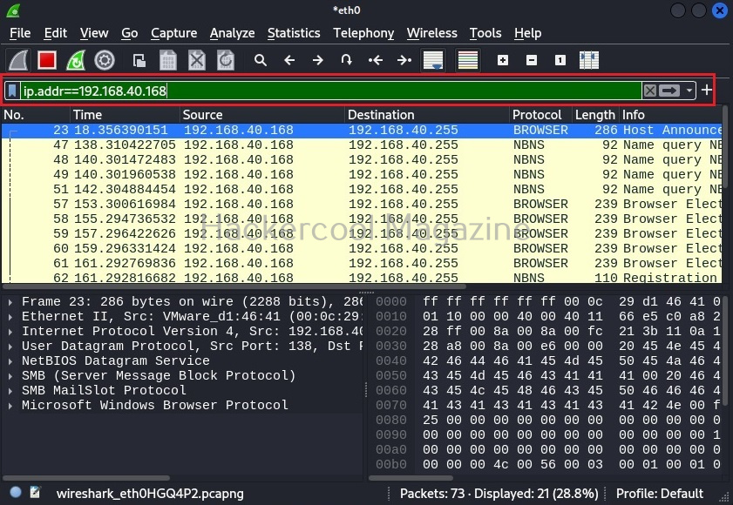Screen dimensions: 733x505
Task: Save this capture file icon
Action: click(168, 60)
